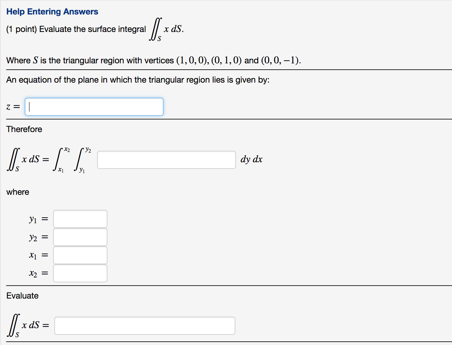452x345 pixels.
Task: Focus the integrand field before dy dx
Action: point(167,160)
